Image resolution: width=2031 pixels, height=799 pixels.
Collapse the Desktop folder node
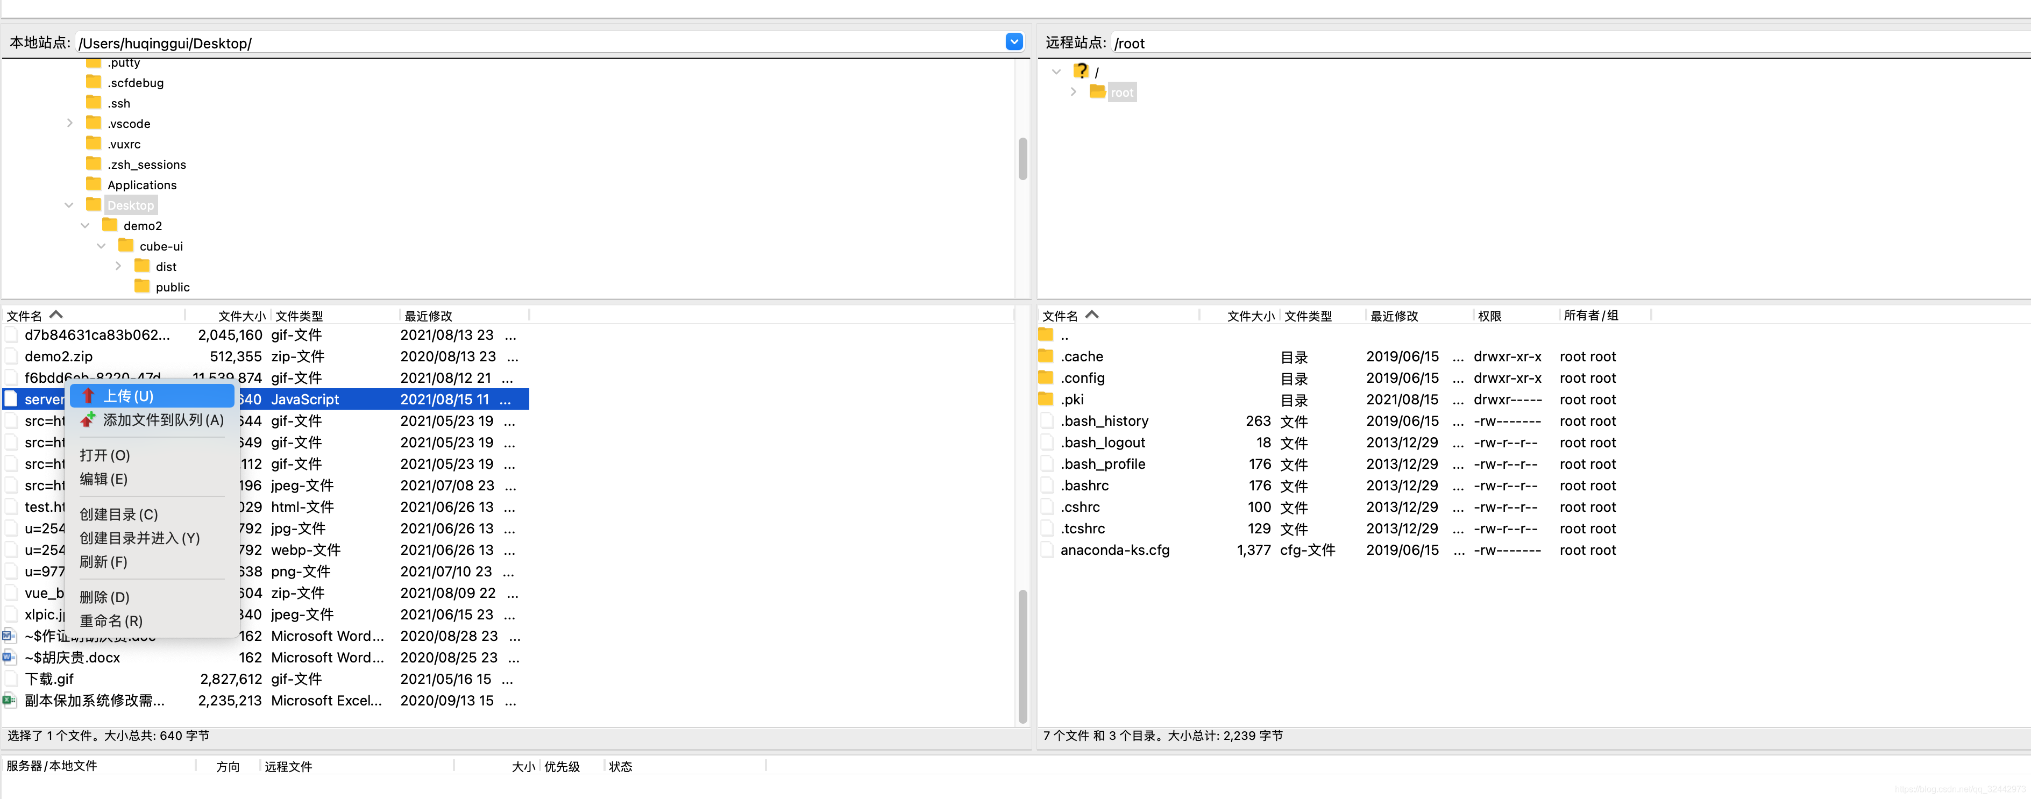(x=69, y=205)
